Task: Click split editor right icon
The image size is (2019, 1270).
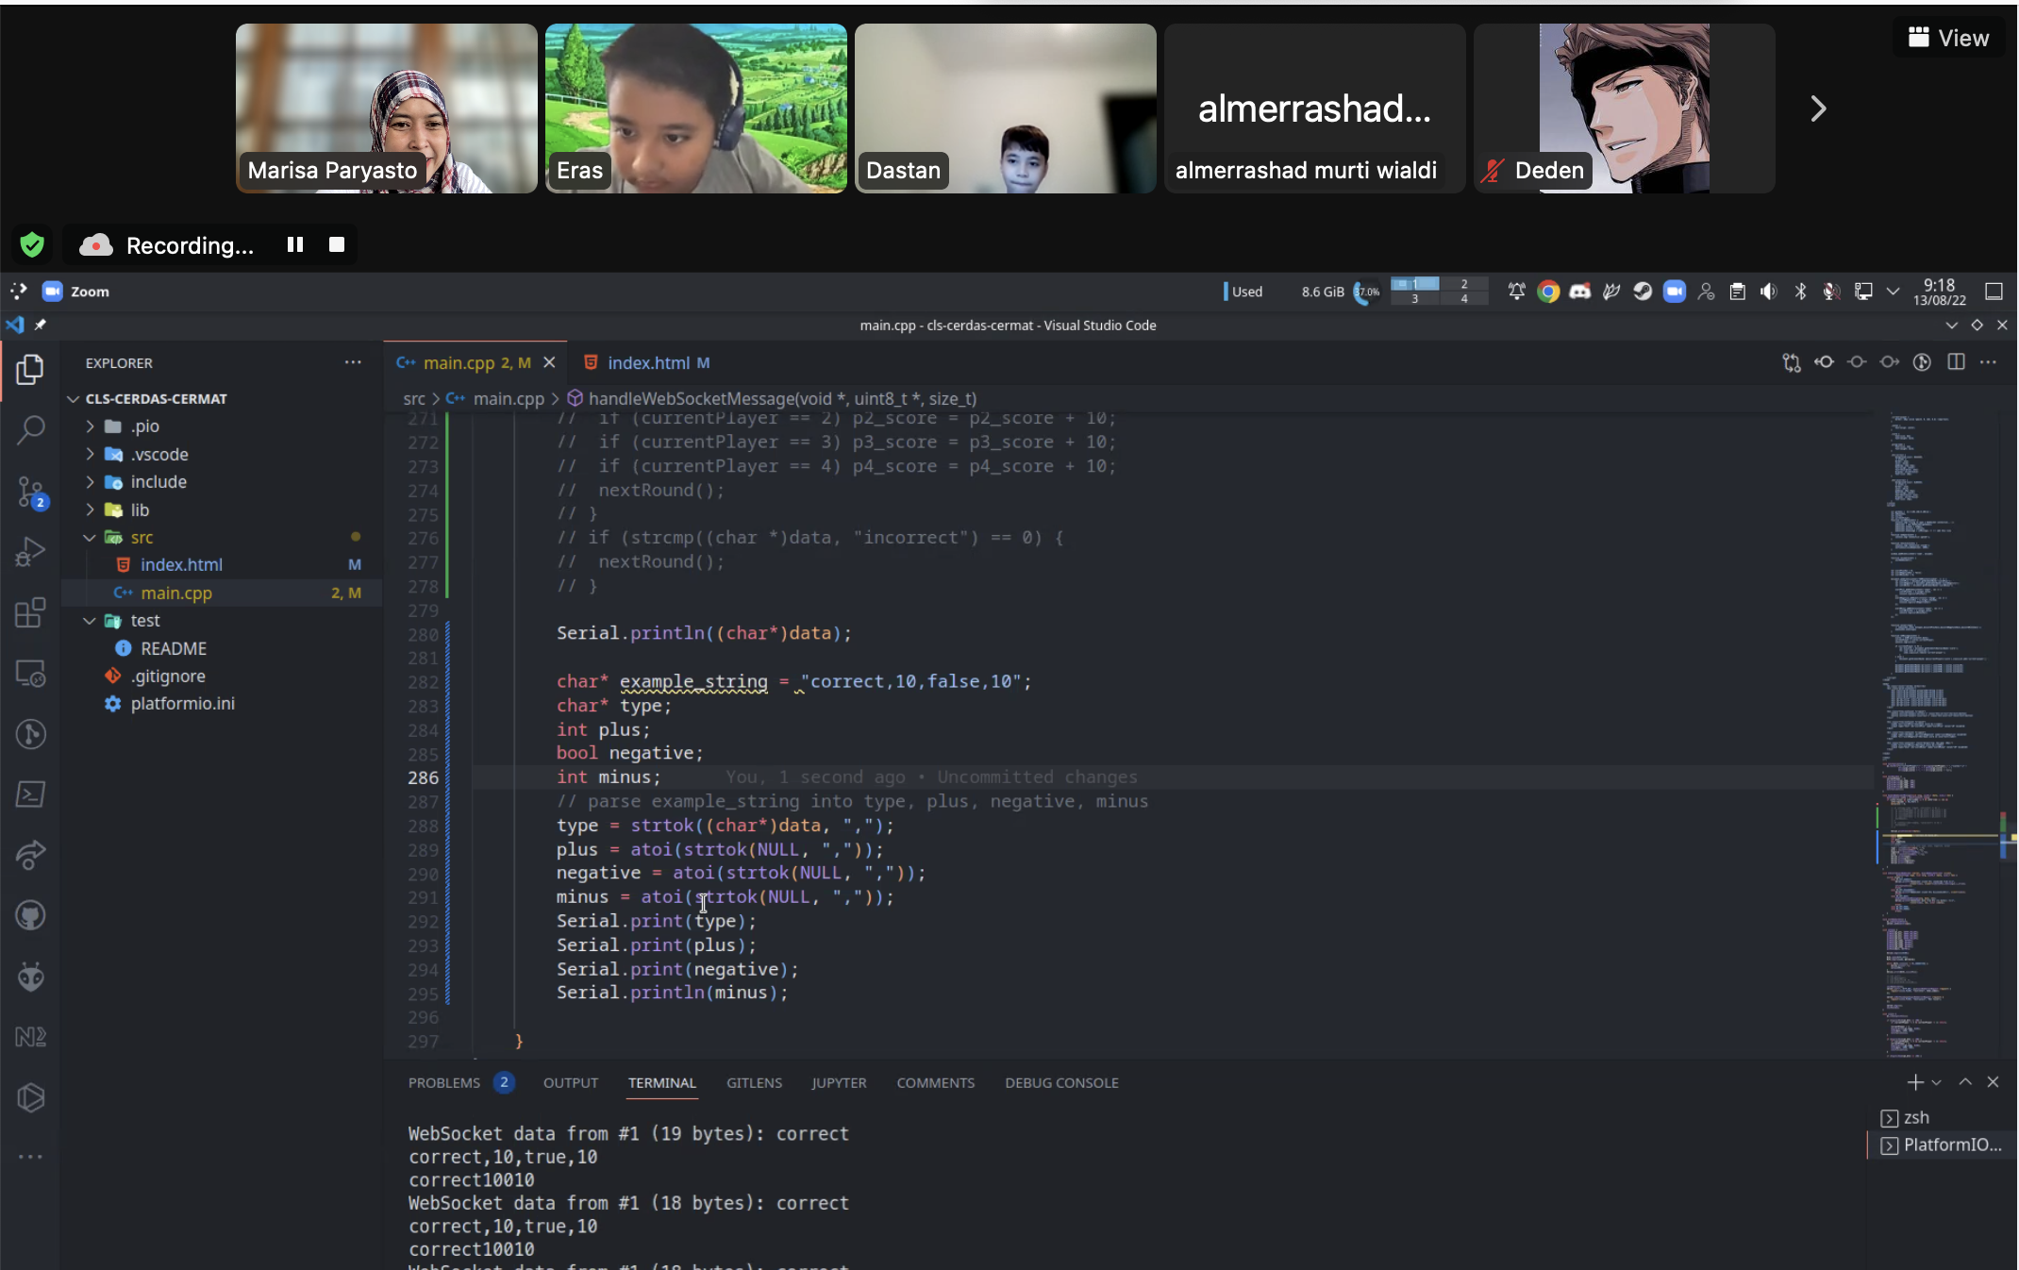Action: (x=1956, y=362)
